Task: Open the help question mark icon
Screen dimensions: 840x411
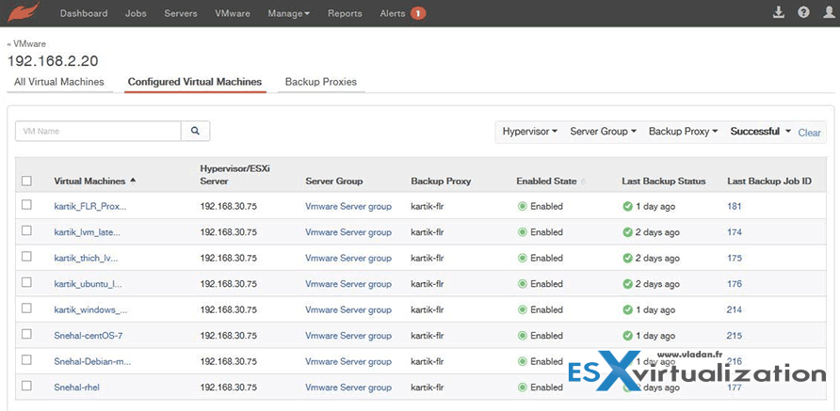Action: pos(803,13)
